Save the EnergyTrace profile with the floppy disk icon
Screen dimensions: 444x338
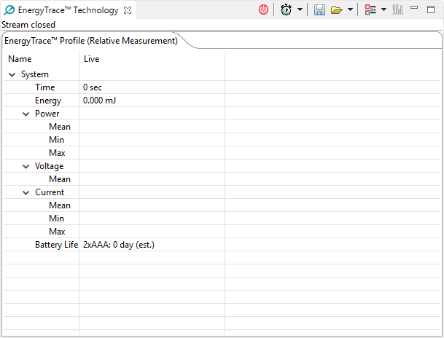point(319,10)
